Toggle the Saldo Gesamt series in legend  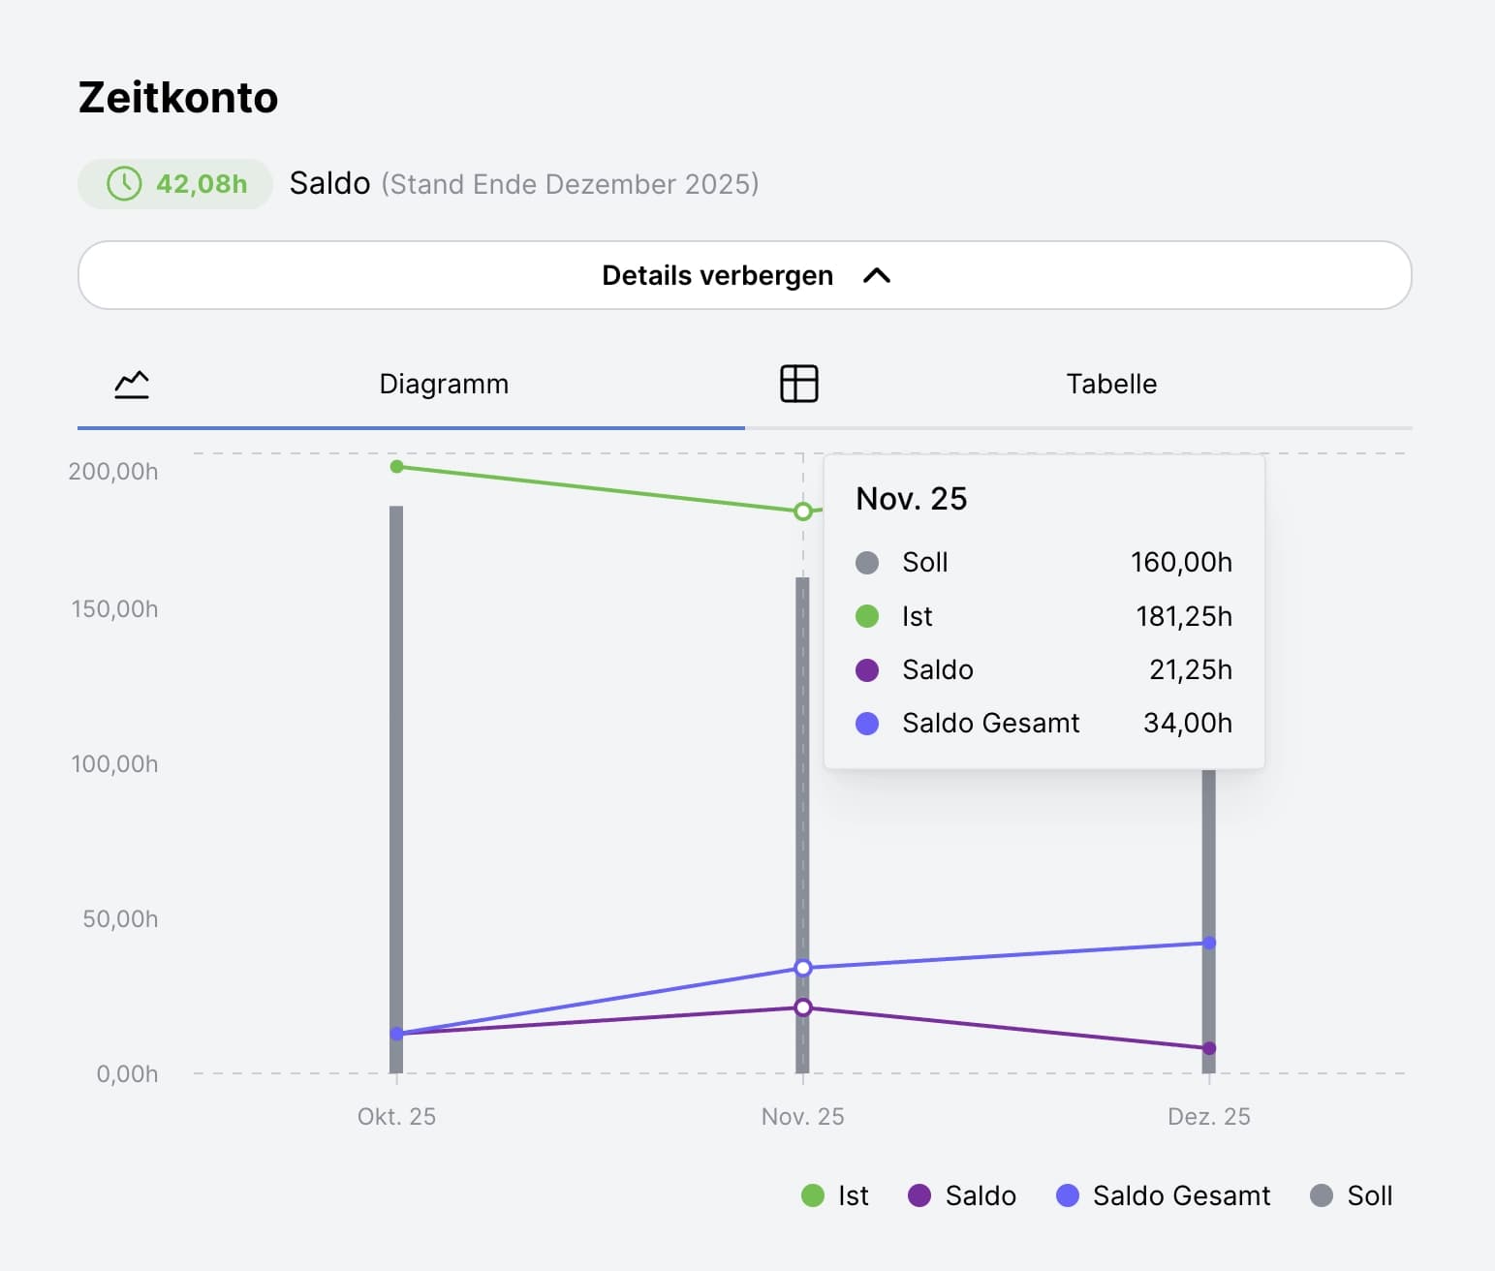click(1163, 1196)
